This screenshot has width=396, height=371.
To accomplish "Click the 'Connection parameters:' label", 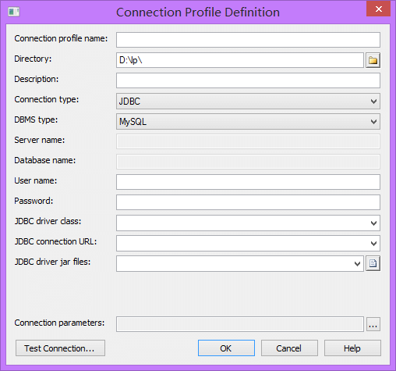I will pos(59,323).
